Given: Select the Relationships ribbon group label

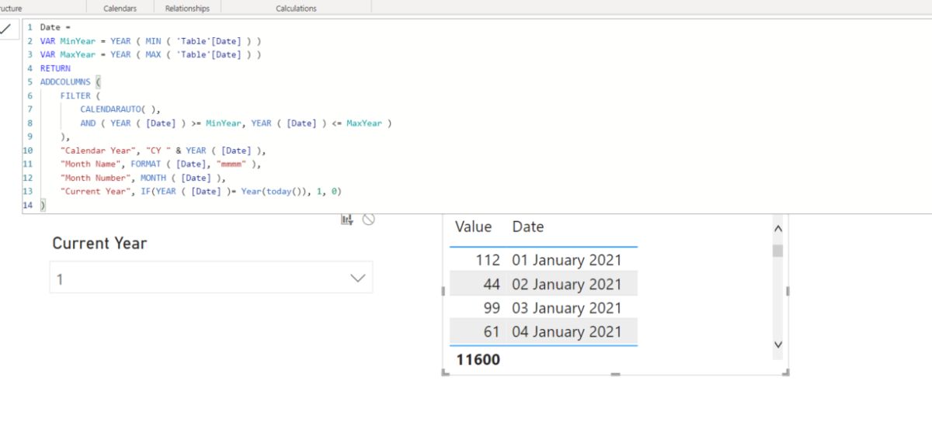Looking at the screenshot, I should point(187,8).
